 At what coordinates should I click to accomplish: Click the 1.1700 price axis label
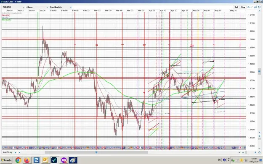[251, 89]
